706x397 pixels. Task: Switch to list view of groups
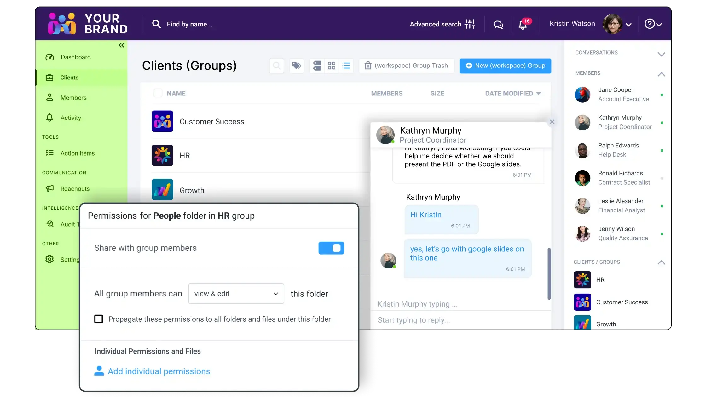[346, 66]
